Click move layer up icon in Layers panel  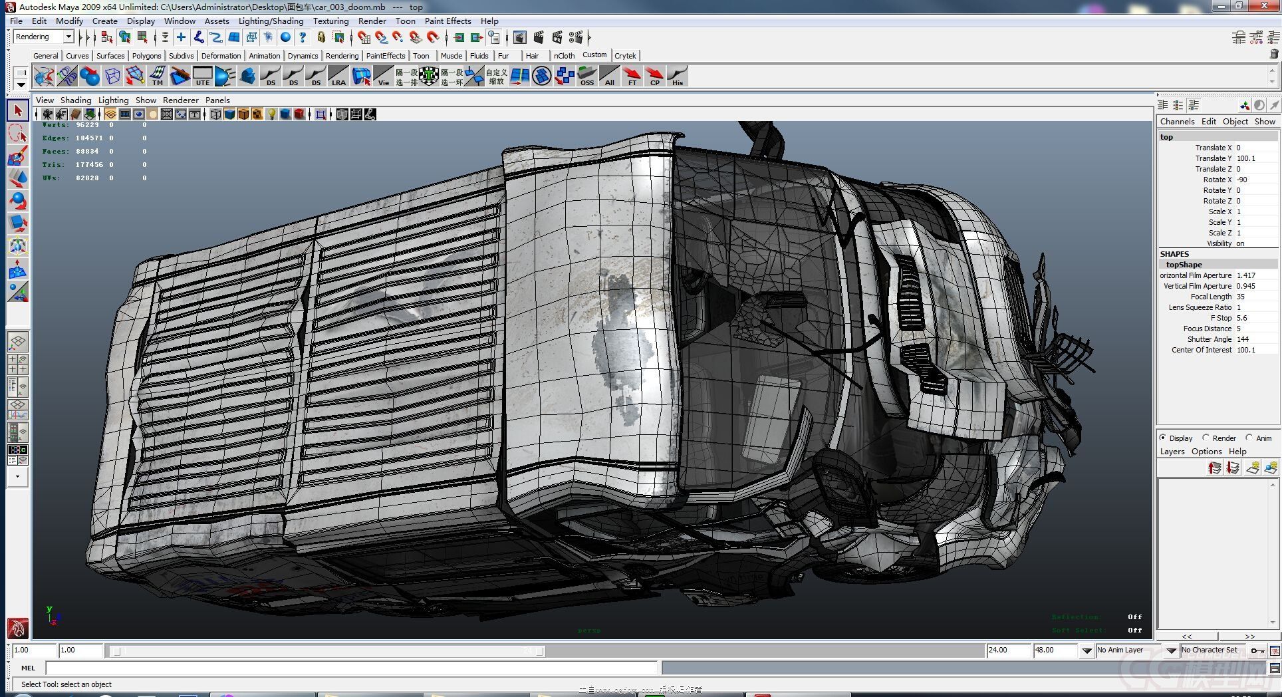pos(1214,468)
